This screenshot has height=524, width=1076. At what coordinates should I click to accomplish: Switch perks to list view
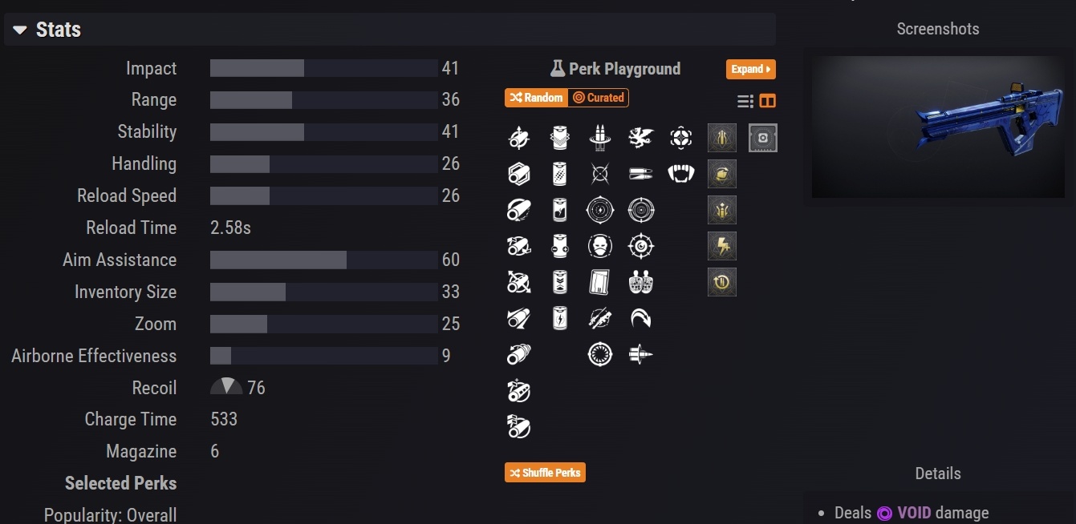745,101
